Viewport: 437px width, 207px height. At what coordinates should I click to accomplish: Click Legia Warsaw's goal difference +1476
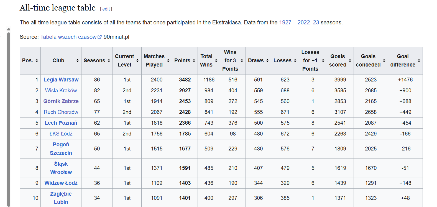tap(405, 80)
